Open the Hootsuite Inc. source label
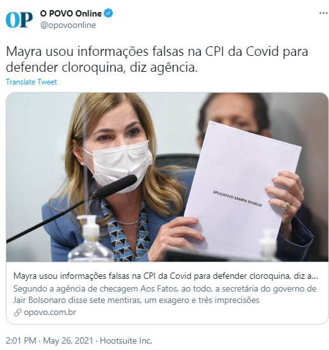The image size is (329, 350). [126, 340]
